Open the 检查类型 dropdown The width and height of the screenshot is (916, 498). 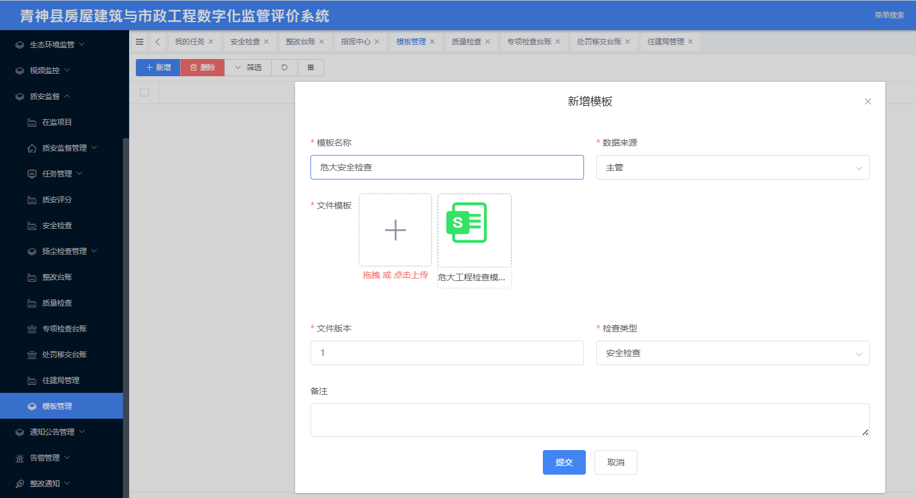pyautogui.click(x=732, y=353)
